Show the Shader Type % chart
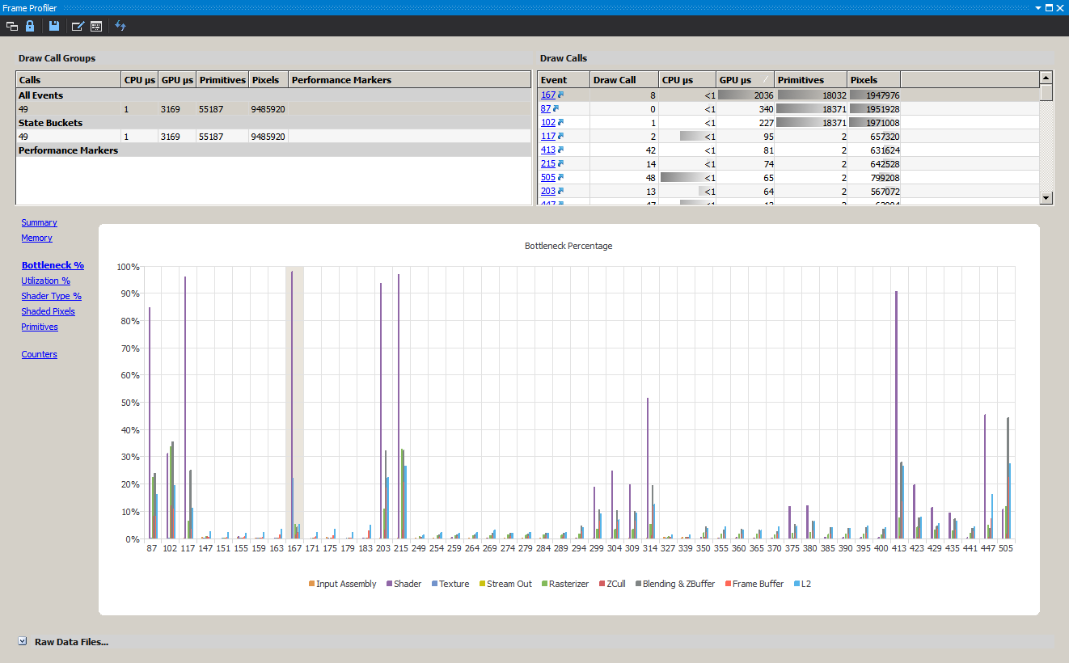Screen dimensions: 1069x663 [x=51, y=296]
